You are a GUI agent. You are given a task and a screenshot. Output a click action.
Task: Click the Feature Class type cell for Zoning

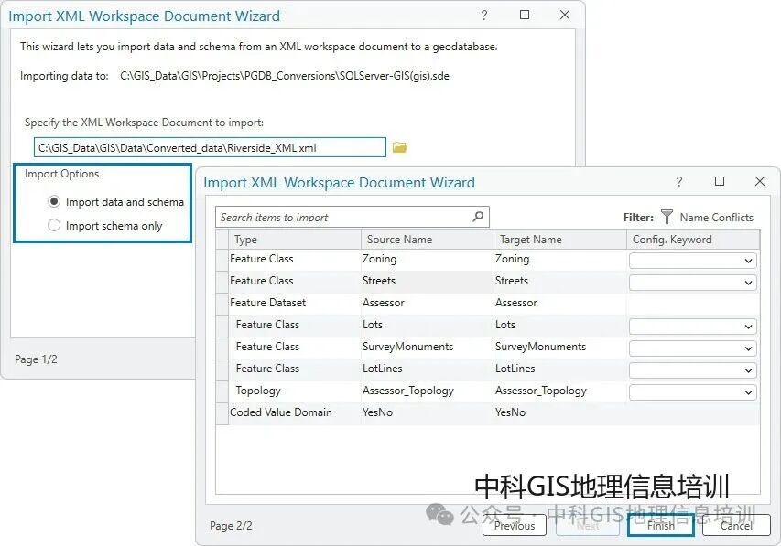pos(295,259)
